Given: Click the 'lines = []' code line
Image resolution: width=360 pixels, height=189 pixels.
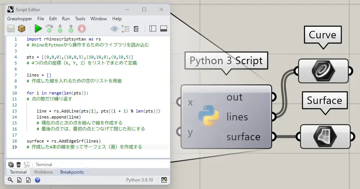Looking at the screenshot, I should 39,75.
